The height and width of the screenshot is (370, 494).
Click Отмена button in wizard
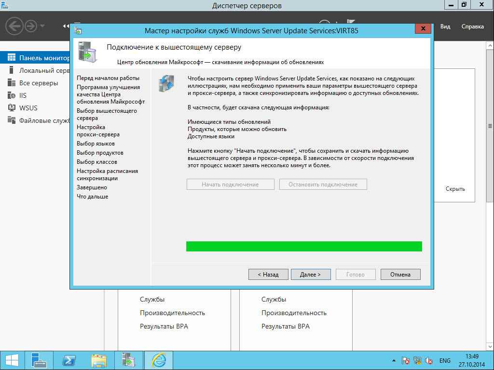(x=400, y=274)
